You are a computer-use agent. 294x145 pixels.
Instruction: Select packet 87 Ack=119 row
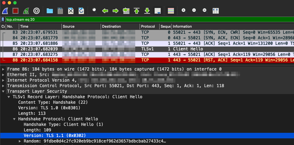pyautogui.click(x=147, y=55)
